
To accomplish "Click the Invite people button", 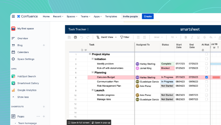I will pos(130,16).
